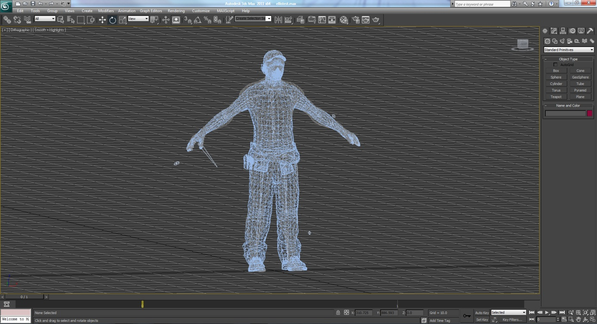Screen dimensions: 597x324
Task: Open the Standard Primitives dropdown
Action: point(569,50)
